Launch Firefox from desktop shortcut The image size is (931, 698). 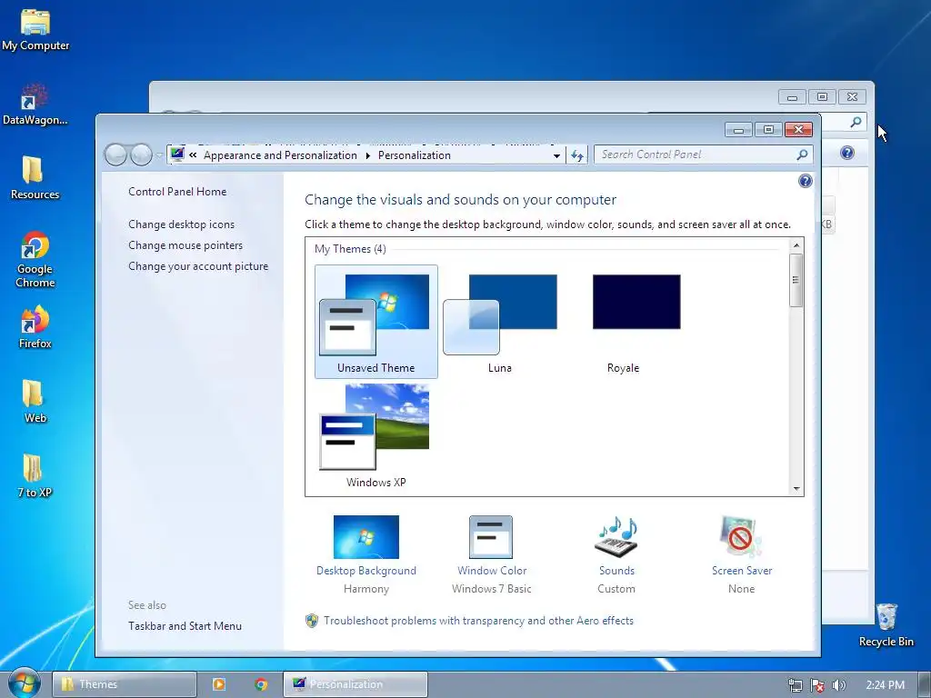(35, 327)
